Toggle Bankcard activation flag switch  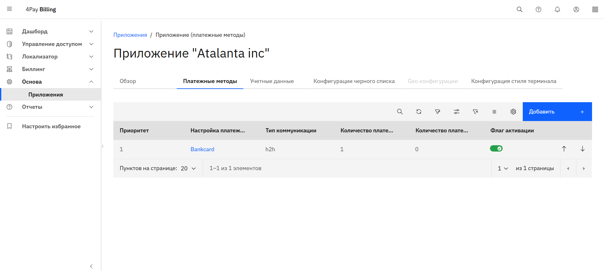(496, 148)
